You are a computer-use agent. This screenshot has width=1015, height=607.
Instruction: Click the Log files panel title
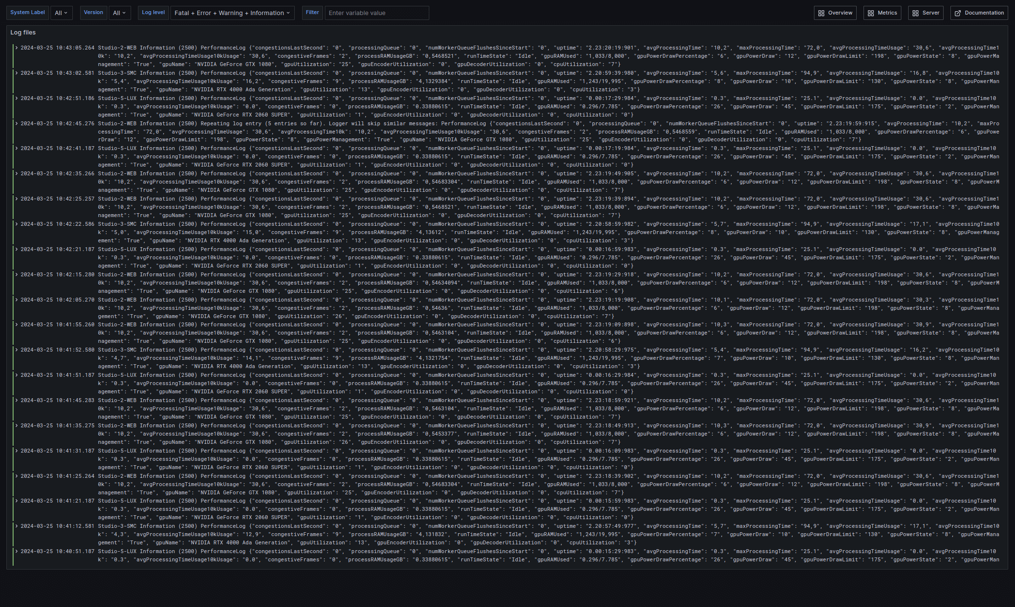click(x=23, y=33)
